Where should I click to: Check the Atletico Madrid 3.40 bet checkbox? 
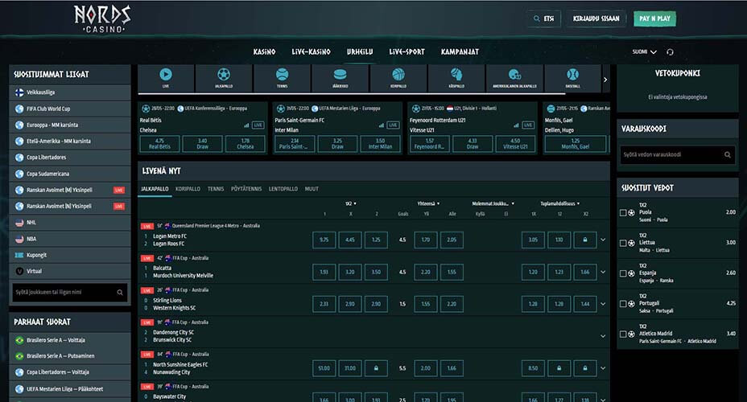(623, 334)
